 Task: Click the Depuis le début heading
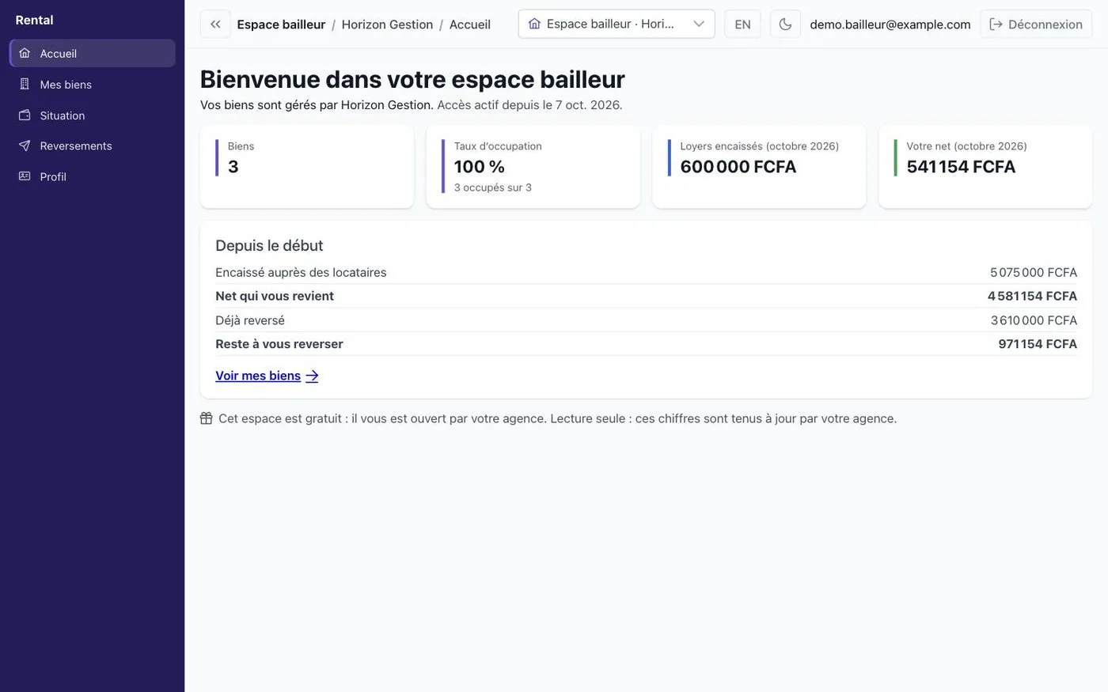pyautogui.click(x=269, y=246)
